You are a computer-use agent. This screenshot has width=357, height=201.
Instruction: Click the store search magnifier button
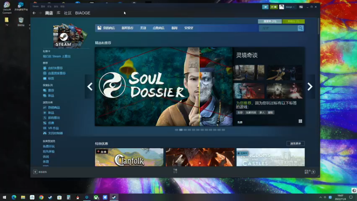[300, 28]
